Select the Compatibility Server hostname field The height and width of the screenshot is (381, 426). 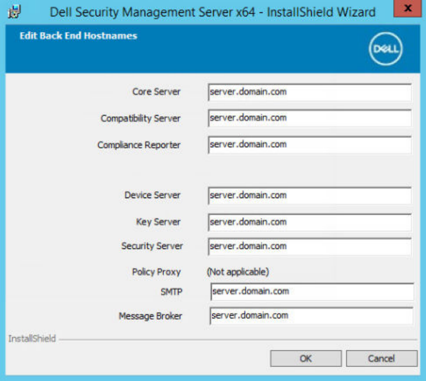click(310, 118)
